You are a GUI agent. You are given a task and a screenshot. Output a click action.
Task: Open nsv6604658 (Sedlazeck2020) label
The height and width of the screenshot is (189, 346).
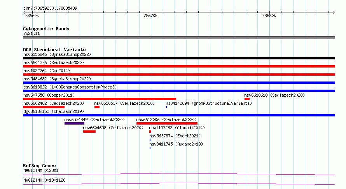[113, 128]
